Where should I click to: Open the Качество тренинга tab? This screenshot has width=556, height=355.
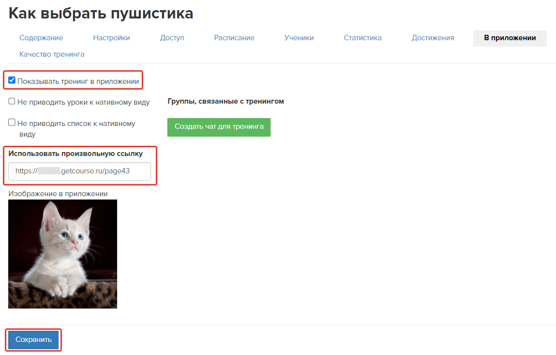52,54
